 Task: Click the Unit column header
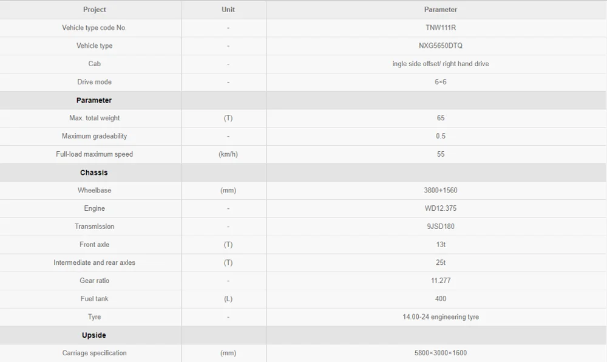pos(228,10)
